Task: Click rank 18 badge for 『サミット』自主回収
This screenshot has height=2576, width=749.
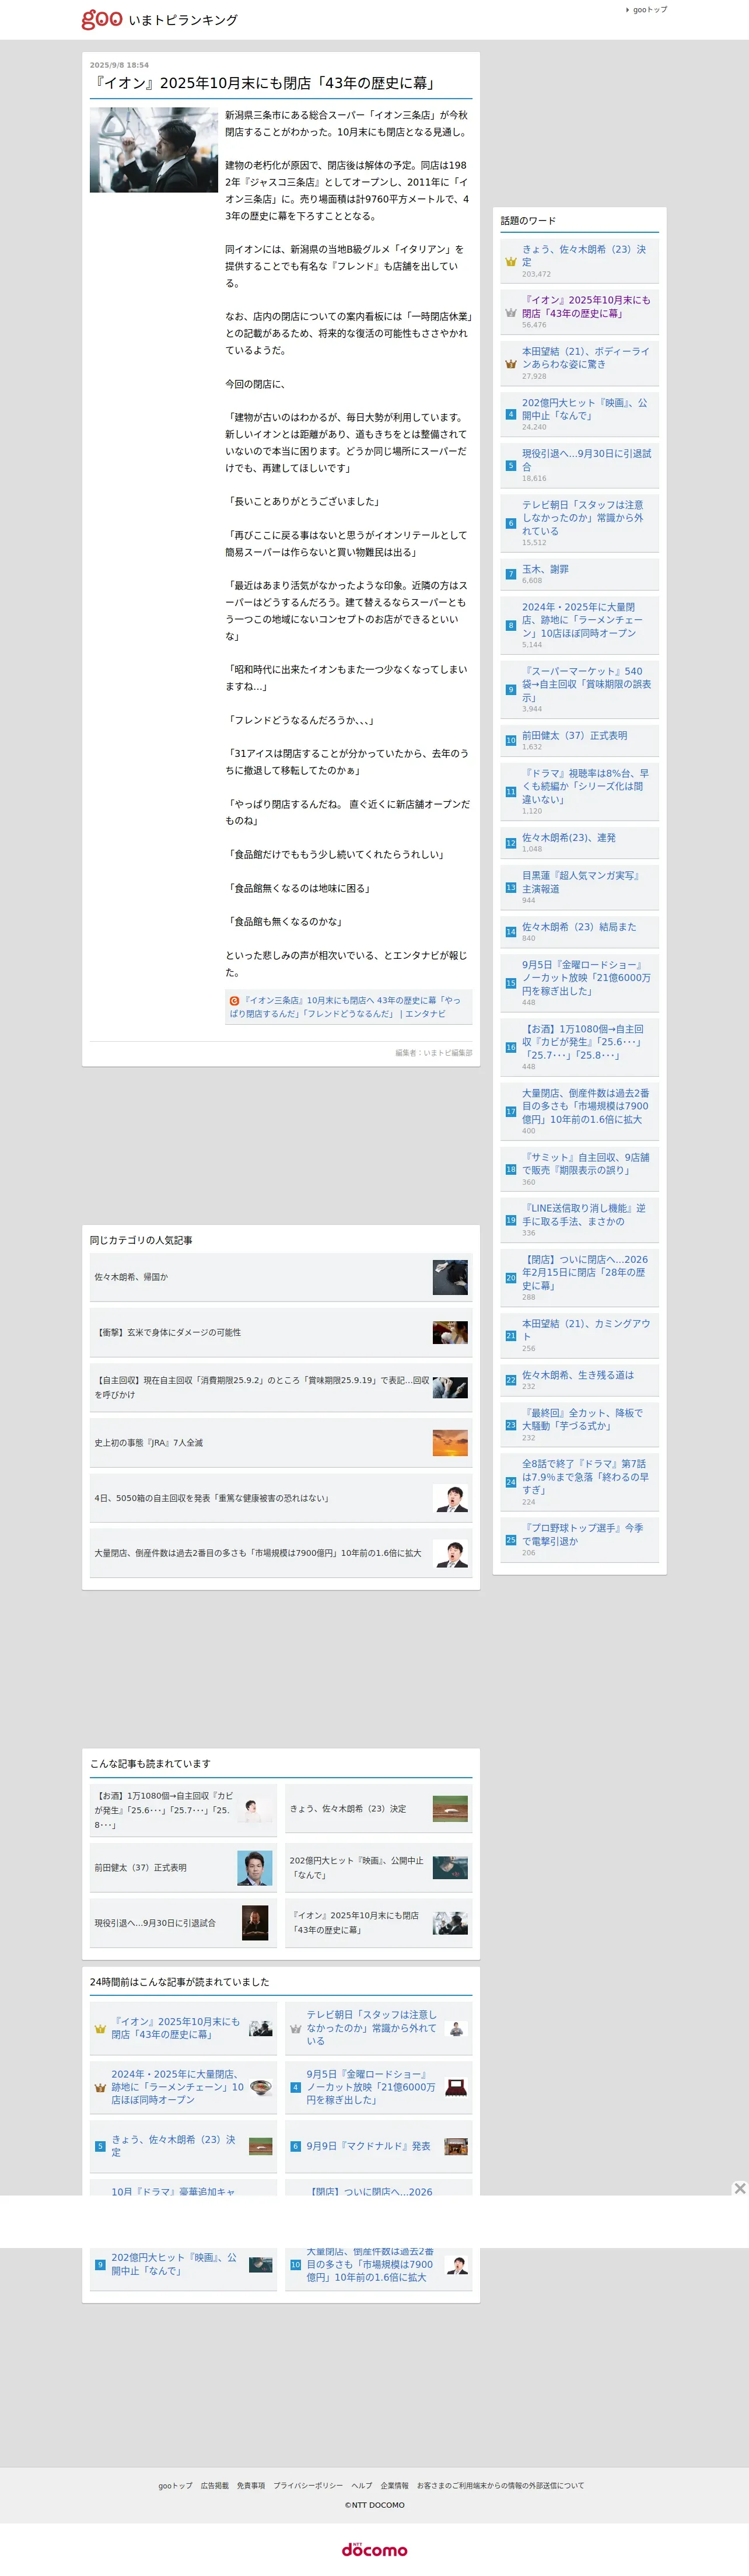Action: [511, 1169]
